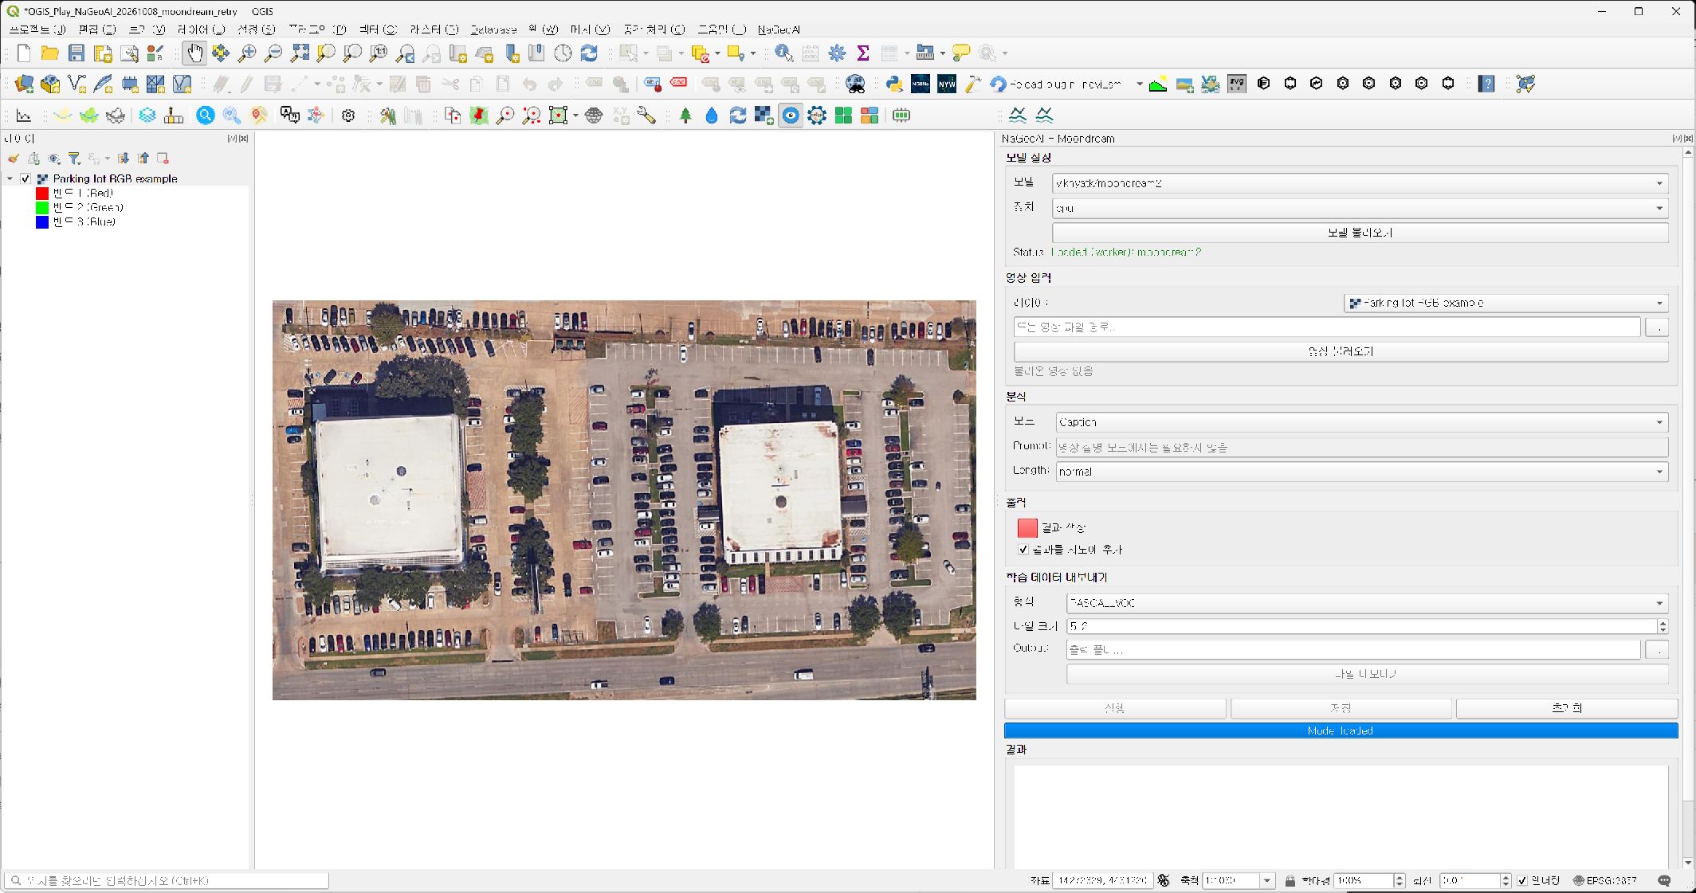Click the Zoom Full extent icon
The height and width of the screenshot is (893, 1696).
click(x=300, y=53)
